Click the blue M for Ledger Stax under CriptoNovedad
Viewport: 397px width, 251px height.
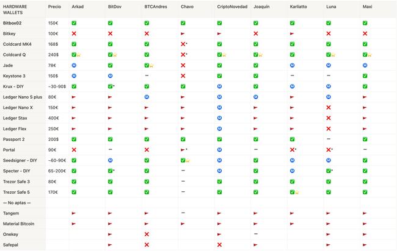click(219, 118)
